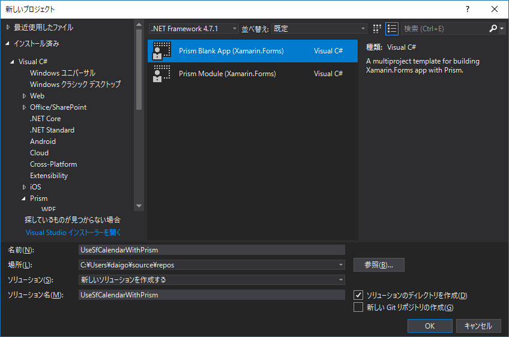
Task: Click the tree scrollbar down arrow
Action: click(x=139, y=206)
